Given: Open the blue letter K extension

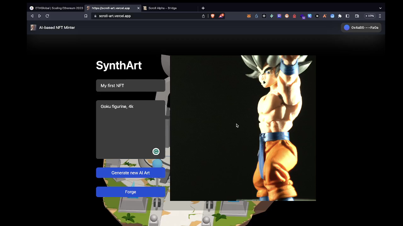Looking at the screenshot, I should pos(309,16).
